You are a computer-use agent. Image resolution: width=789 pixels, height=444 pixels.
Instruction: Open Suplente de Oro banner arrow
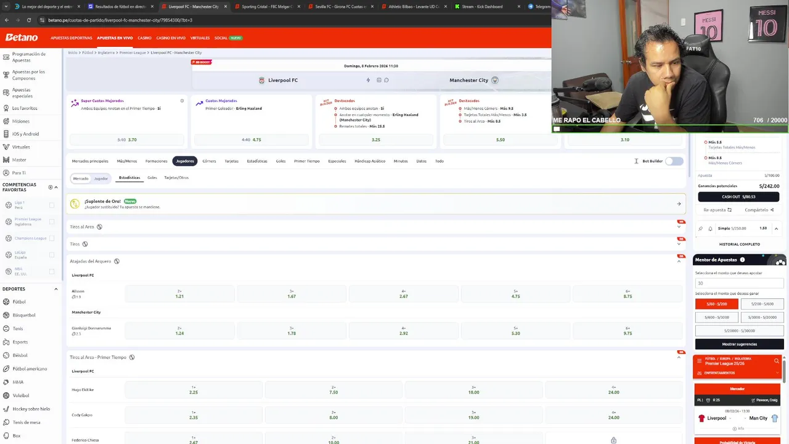[679, 204]
